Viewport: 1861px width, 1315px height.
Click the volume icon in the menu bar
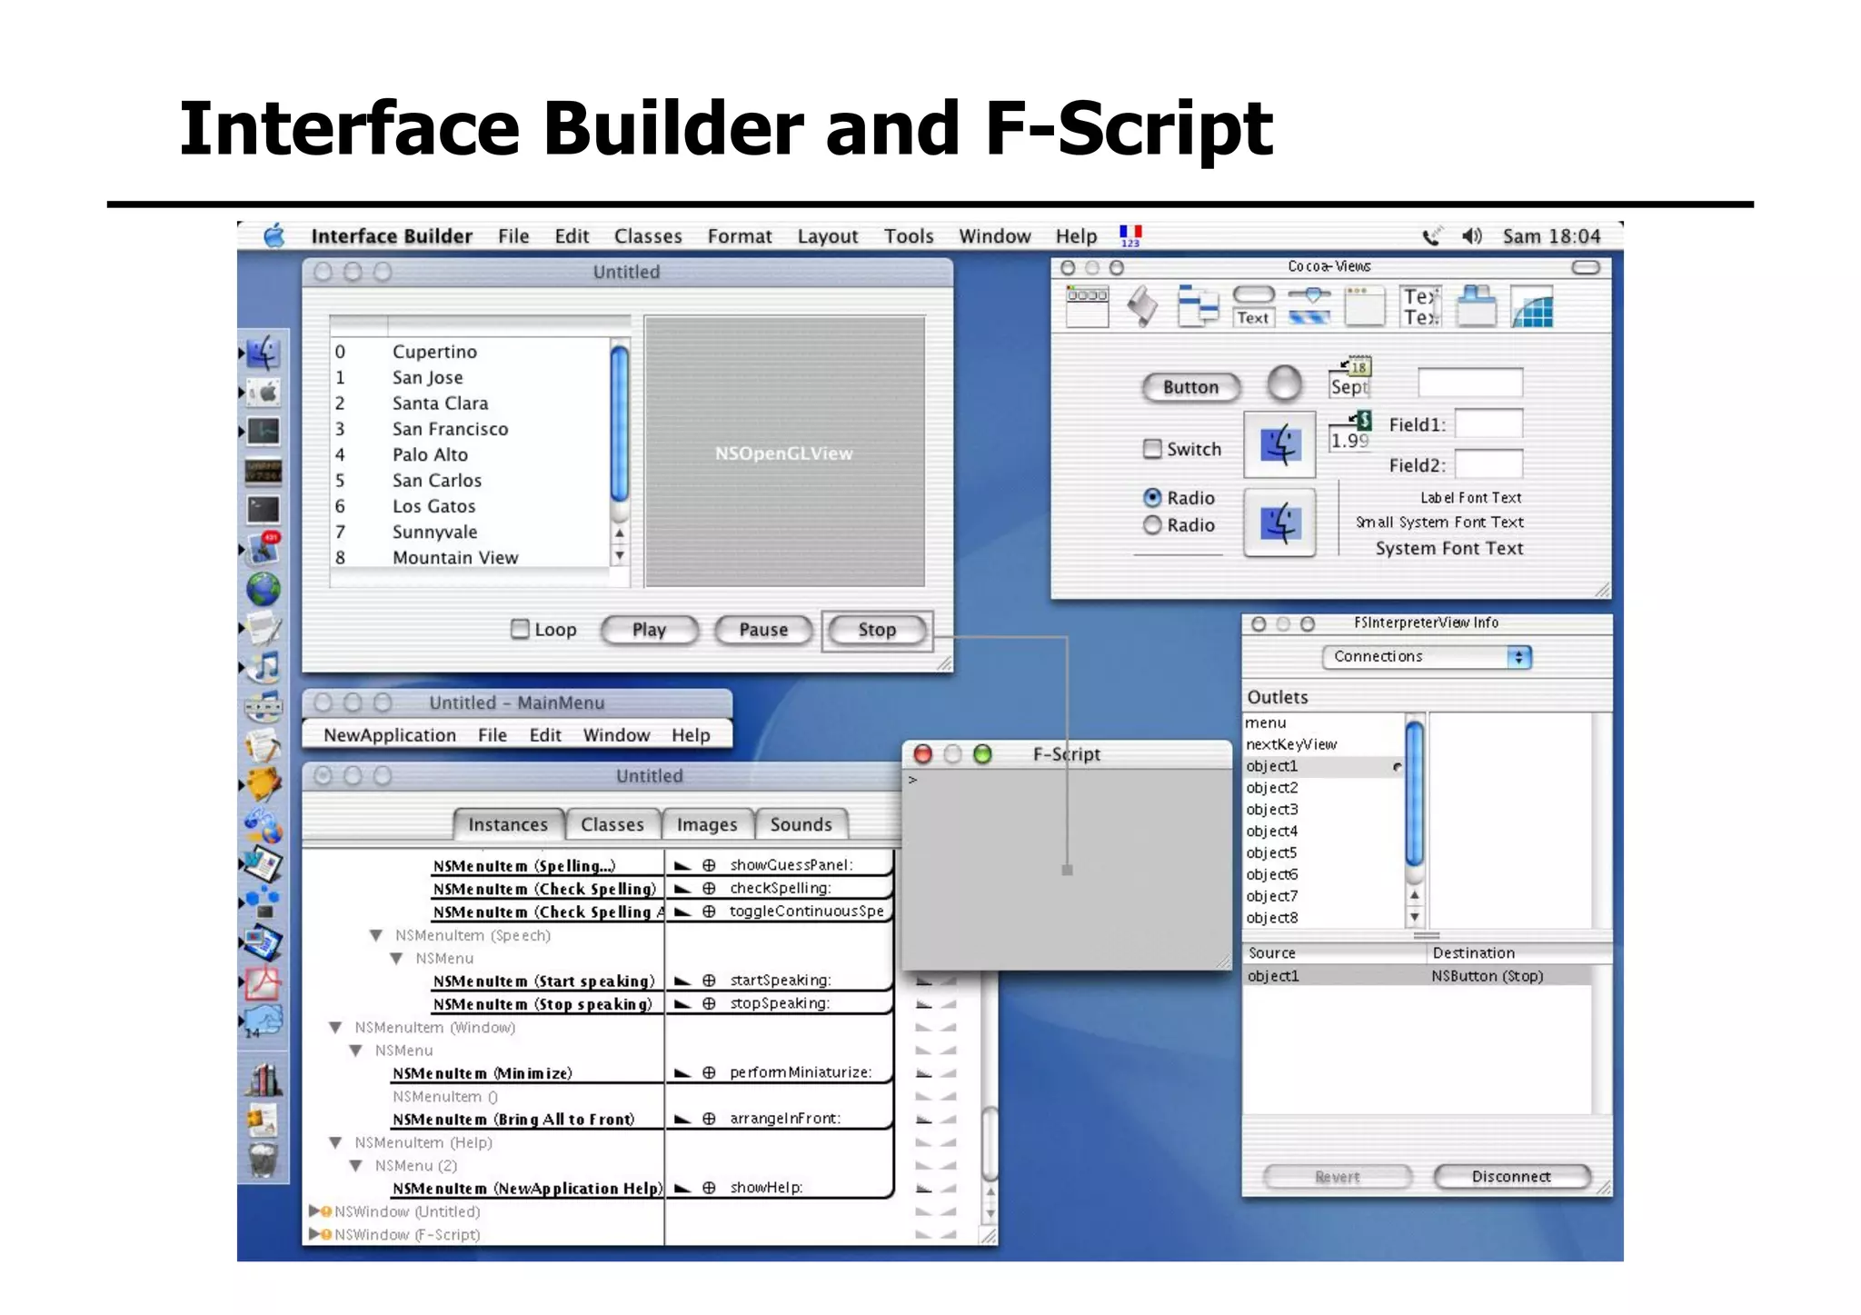click(1471, 236)
